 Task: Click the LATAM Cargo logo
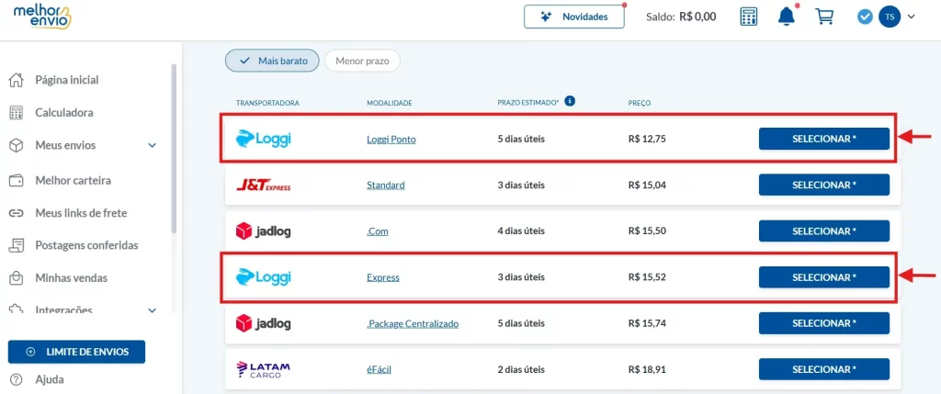264,369
